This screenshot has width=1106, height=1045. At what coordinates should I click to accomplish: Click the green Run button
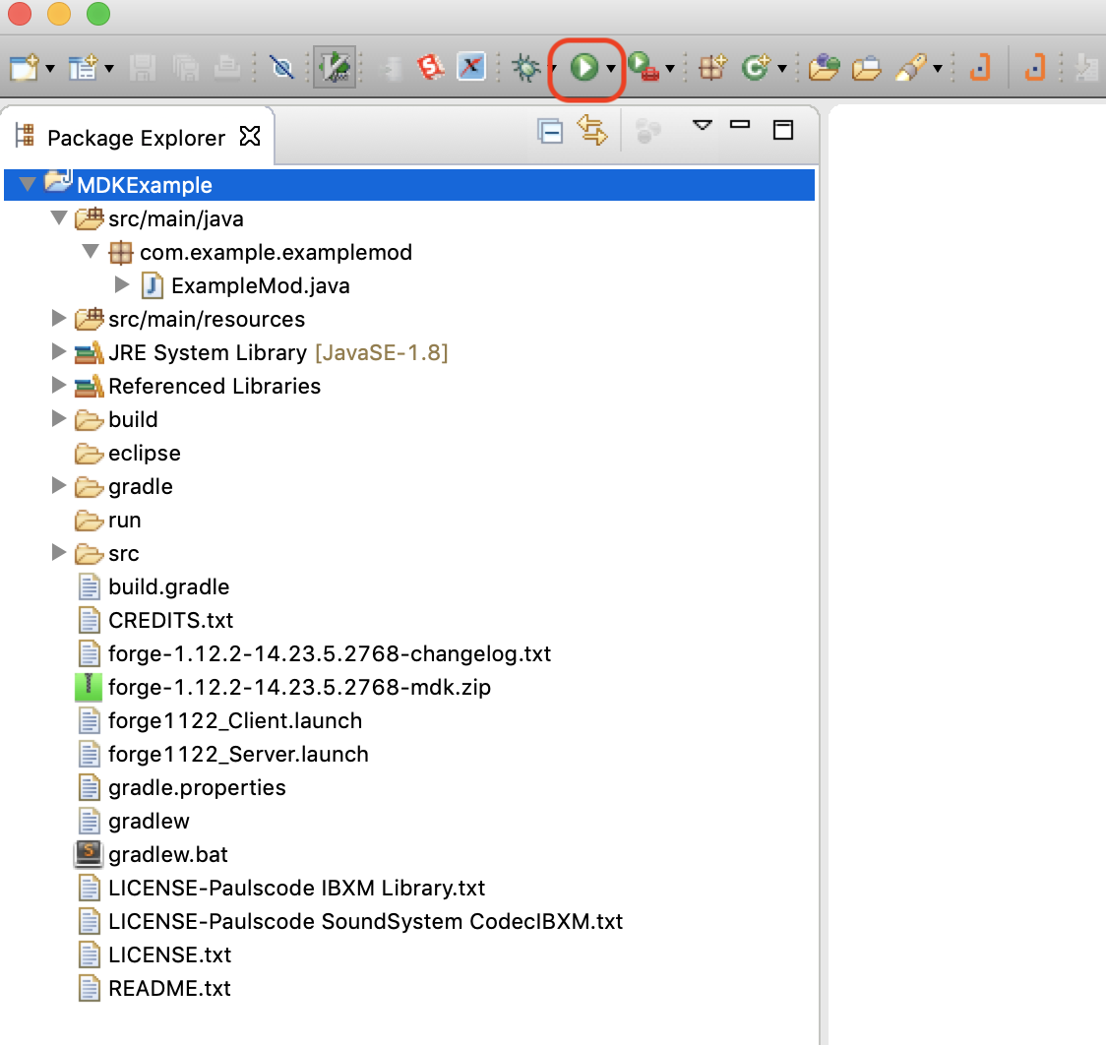[x=584, y=68]
